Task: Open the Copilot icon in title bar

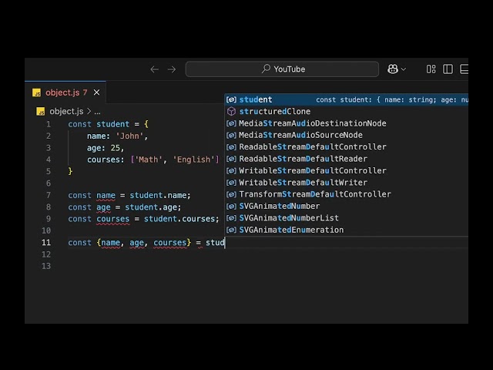Action: pyautogui.click(x=393, y=69)
